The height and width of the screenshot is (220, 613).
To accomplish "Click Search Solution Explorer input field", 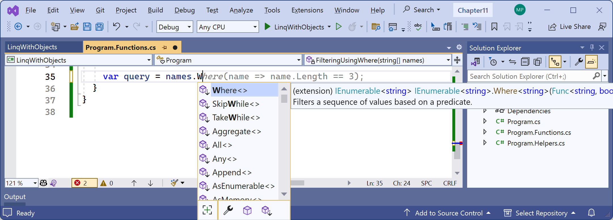I will pos(530,76).
